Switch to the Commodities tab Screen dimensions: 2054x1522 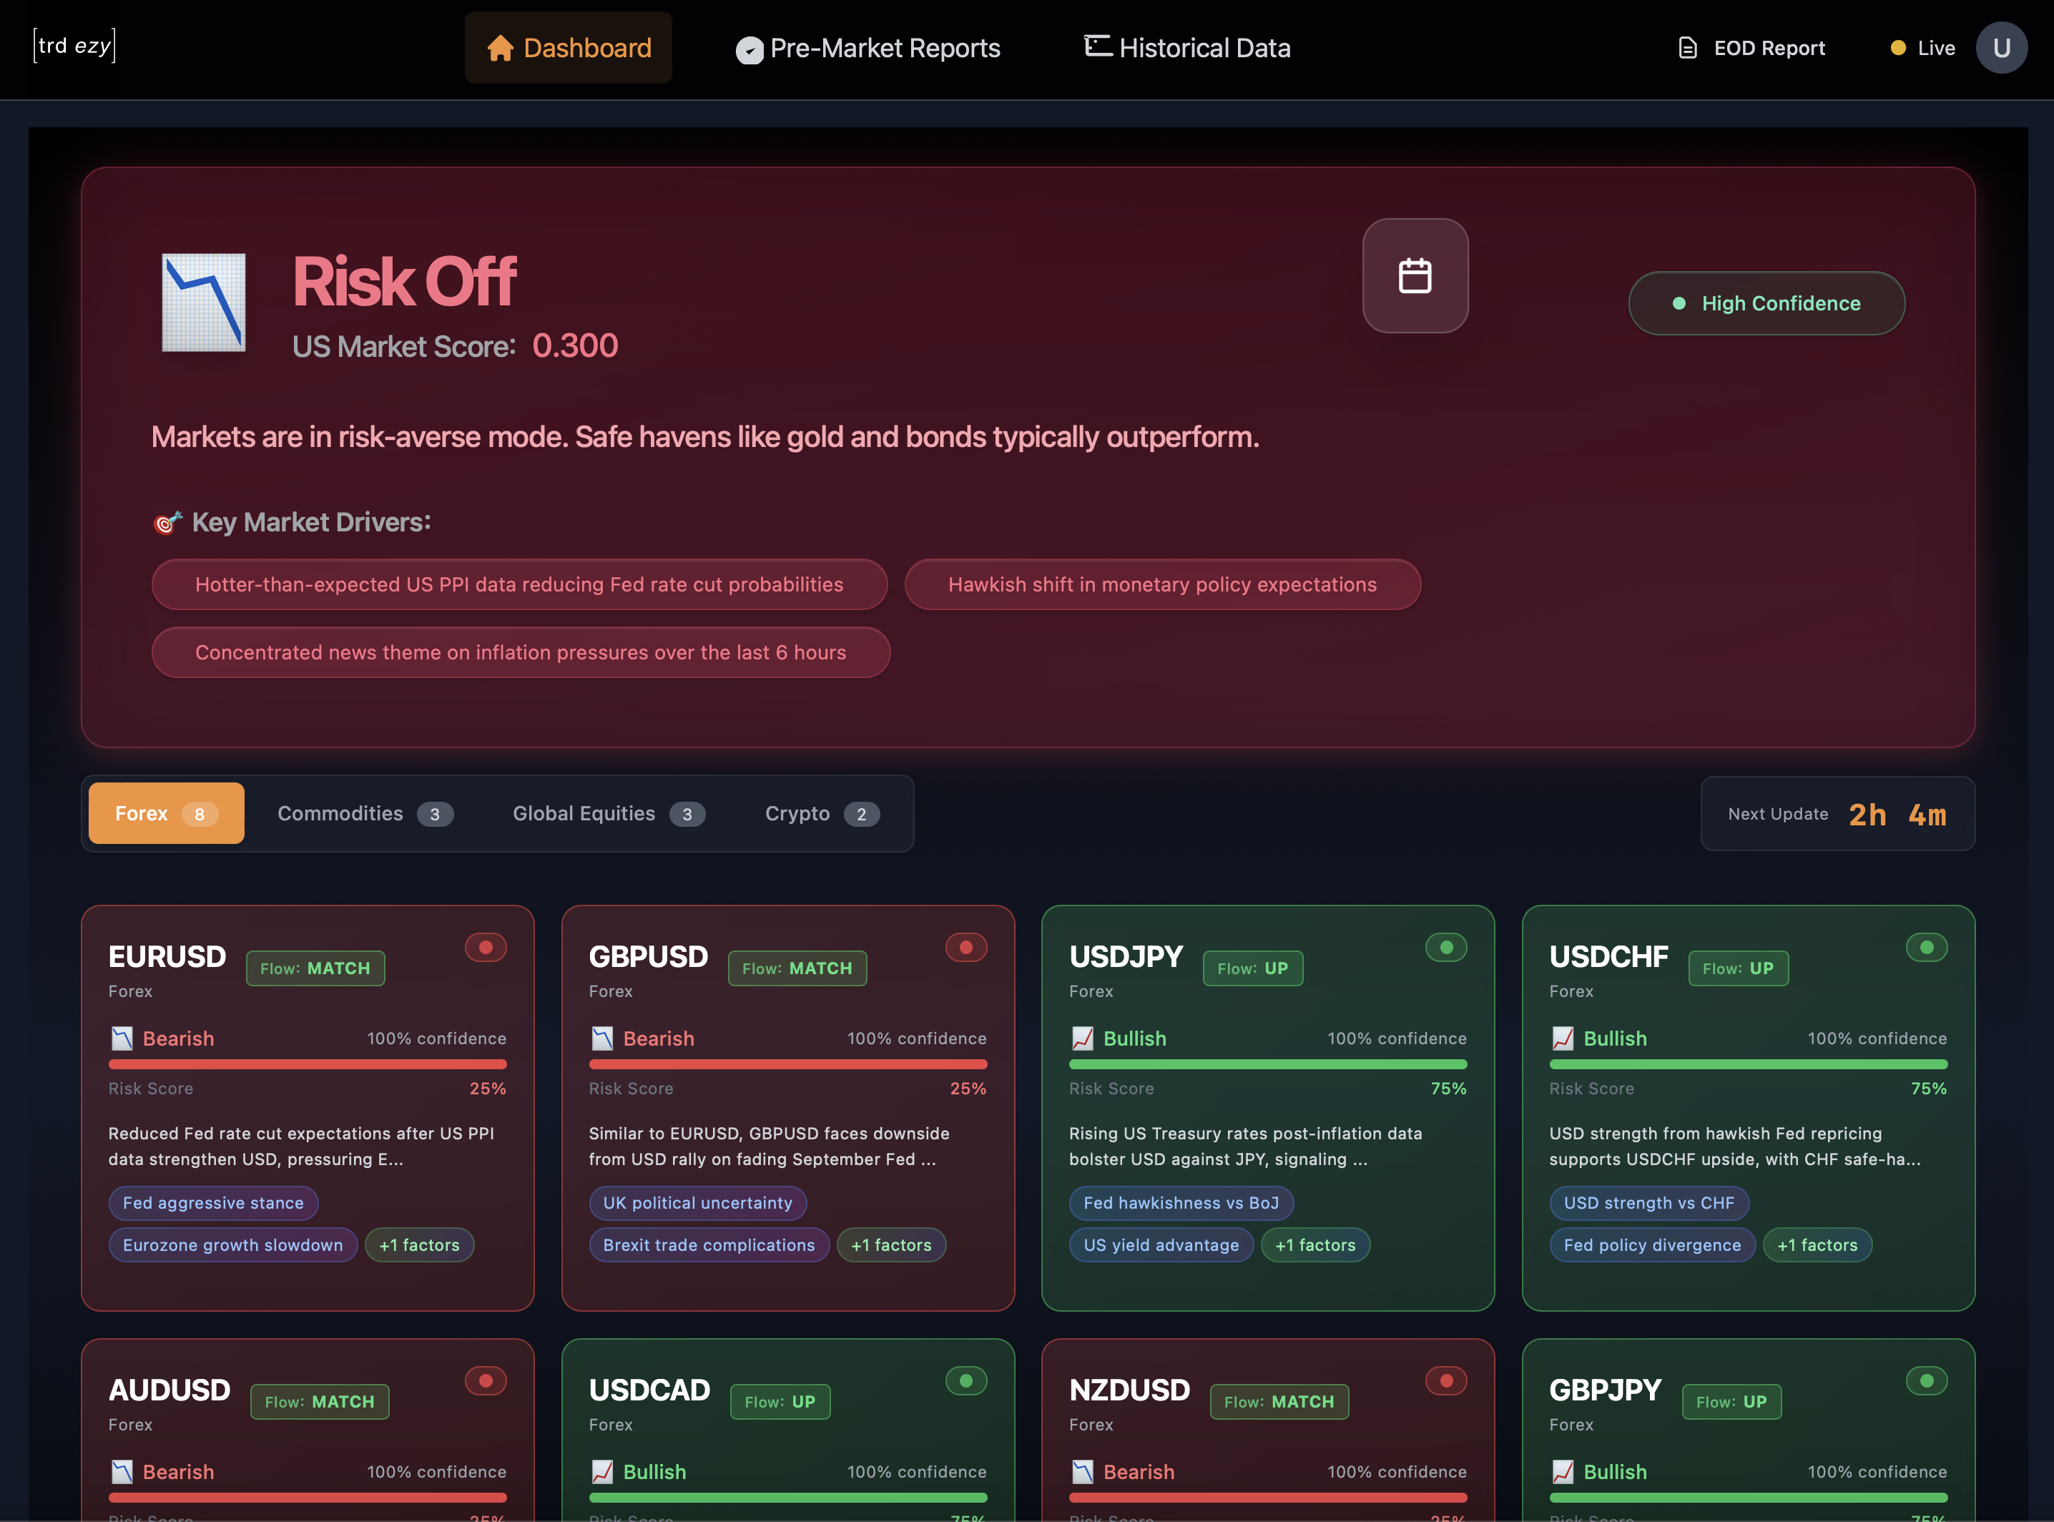[x=363, y=813]
